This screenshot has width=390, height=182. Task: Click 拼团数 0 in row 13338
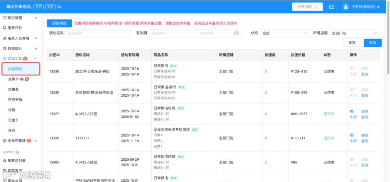tap(266, 71)
